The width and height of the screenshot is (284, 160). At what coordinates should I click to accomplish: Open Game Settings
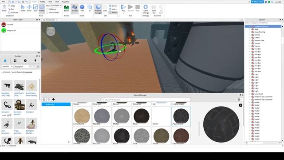tap(146, 9)
